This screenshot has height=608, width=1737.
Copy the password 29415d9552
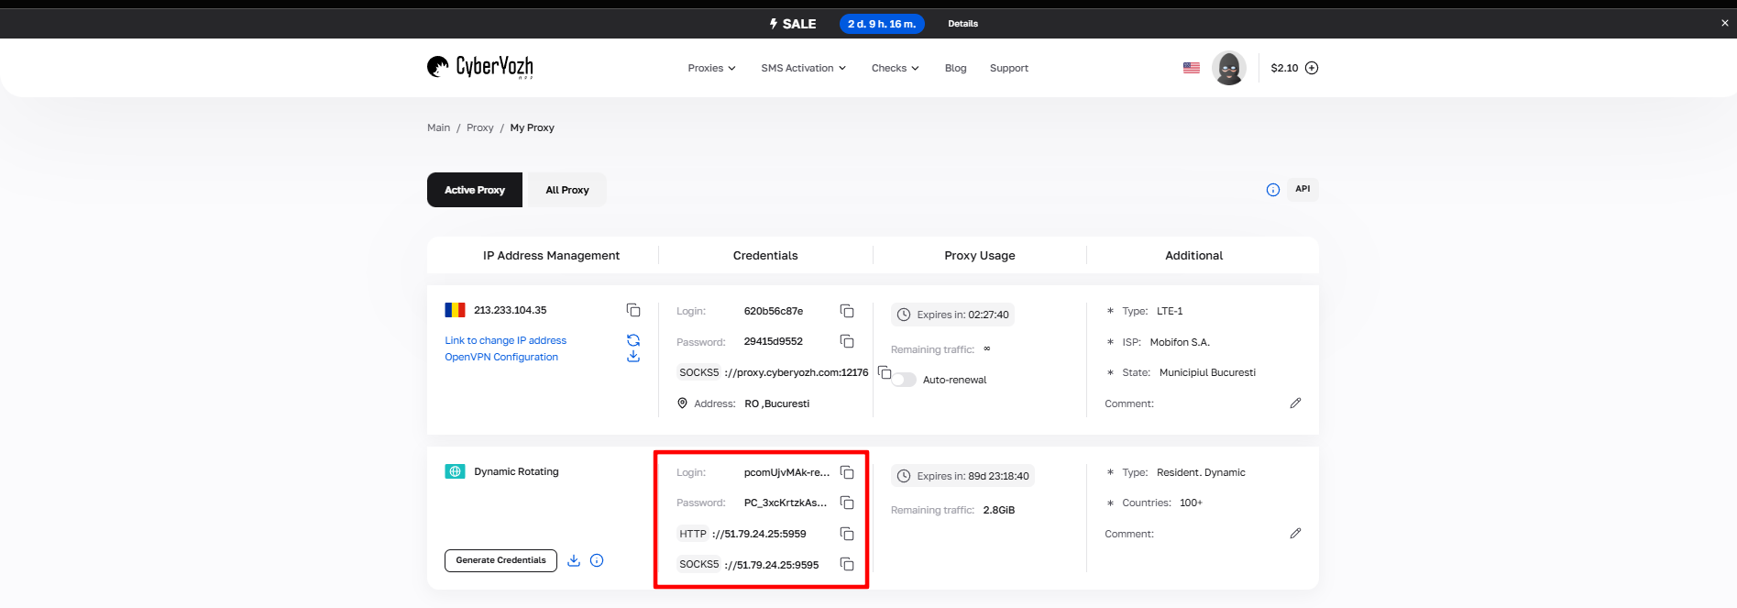[x=847, y=341]
